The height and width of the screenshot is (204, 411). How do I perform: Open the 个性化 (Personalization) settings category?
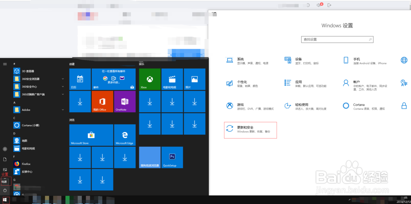242,84
